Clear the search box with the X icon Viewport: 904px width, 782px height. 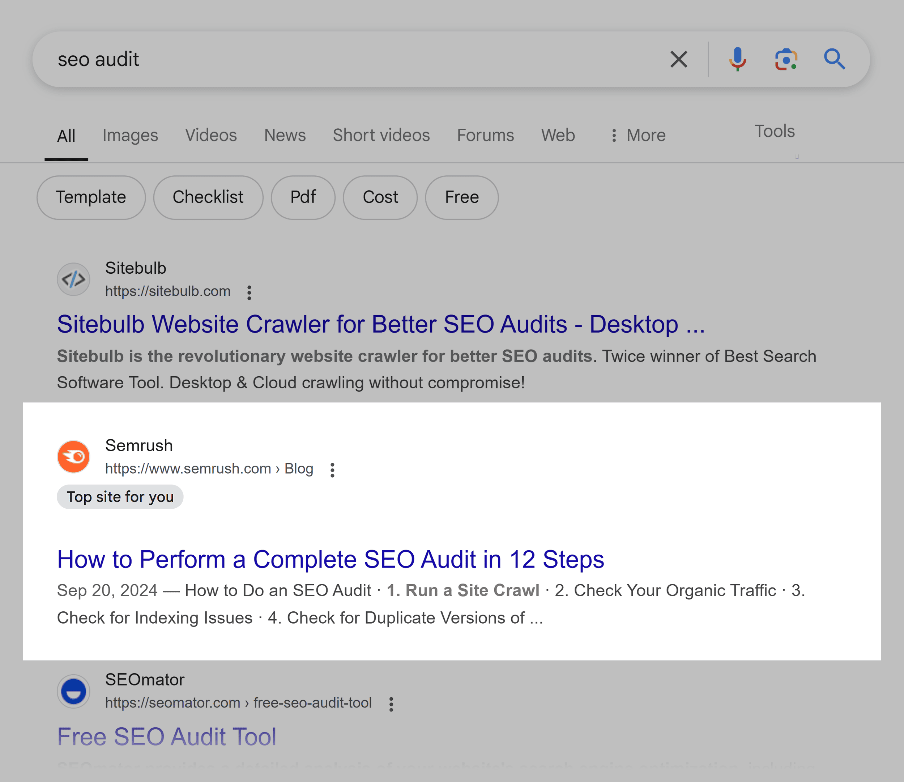679,59
